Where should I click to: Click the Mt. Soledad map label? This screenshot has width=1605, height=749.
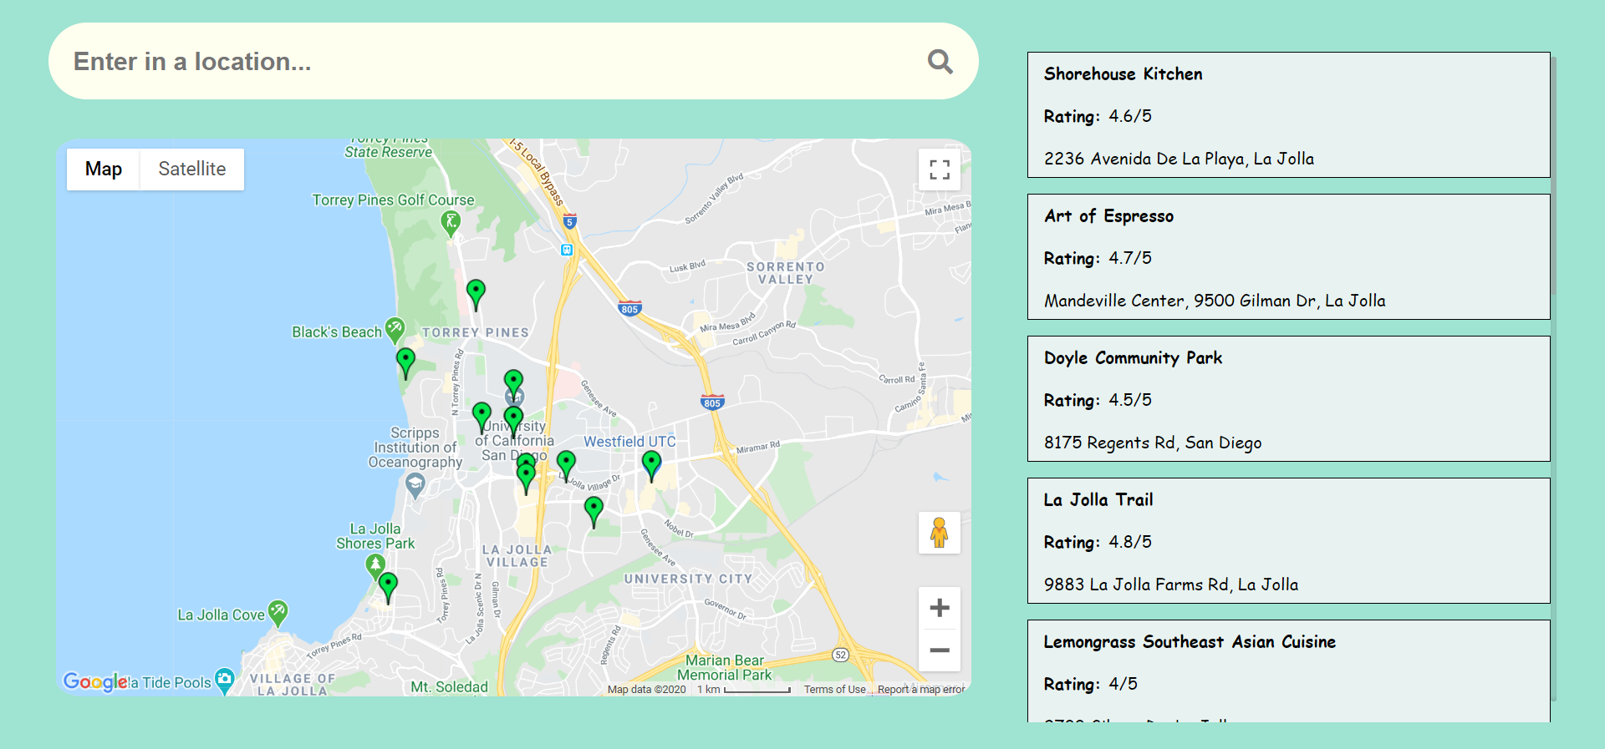(449, 687)
